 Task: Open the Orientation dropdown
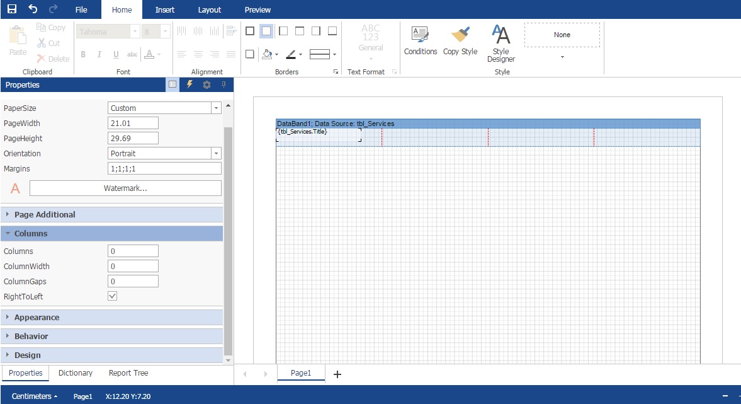click(x=216, y=153)
